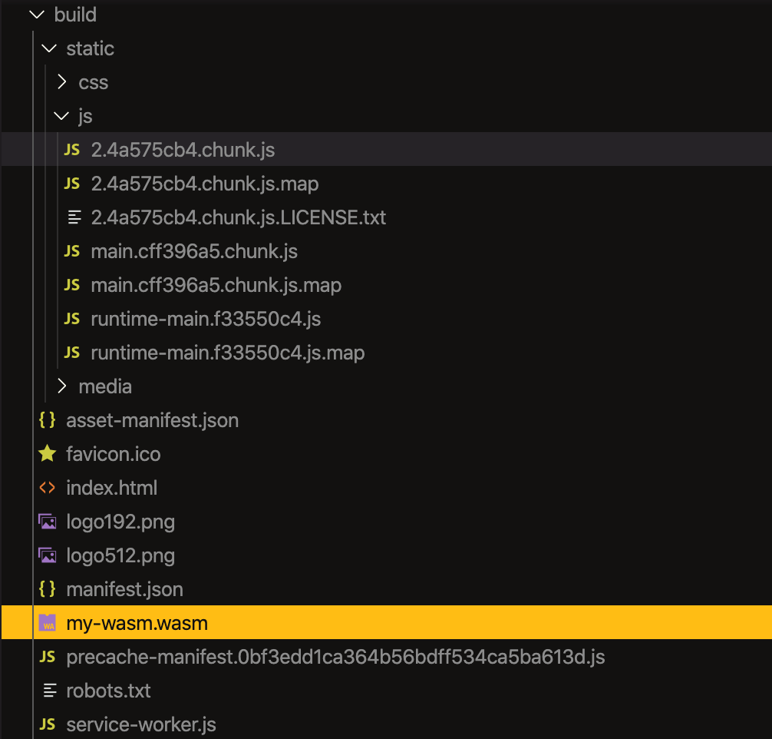Collapse the build folder chevron
Viewport: 772px width, 739px height.
[37, 15]
